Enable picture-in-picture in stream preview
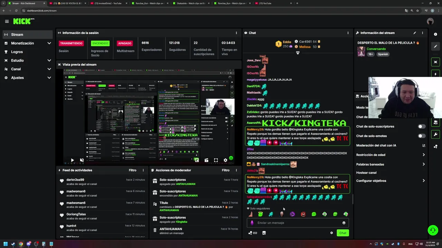 pos(196,160)
